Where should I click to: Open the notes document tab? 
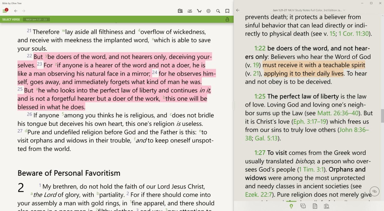point(315,206)
